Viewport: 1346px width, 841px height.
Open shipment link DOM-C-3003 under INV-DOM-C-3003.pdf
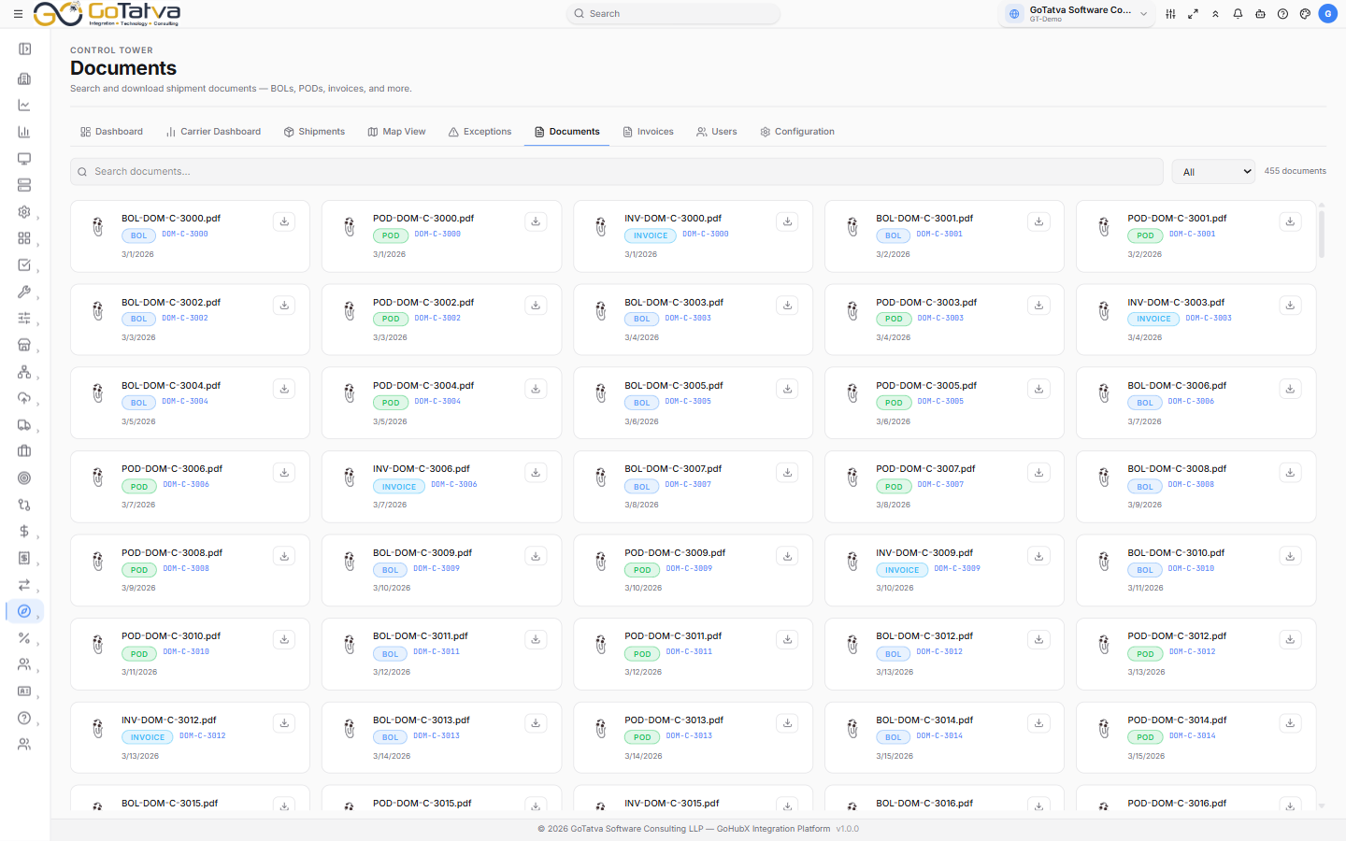click(1209, 319)
